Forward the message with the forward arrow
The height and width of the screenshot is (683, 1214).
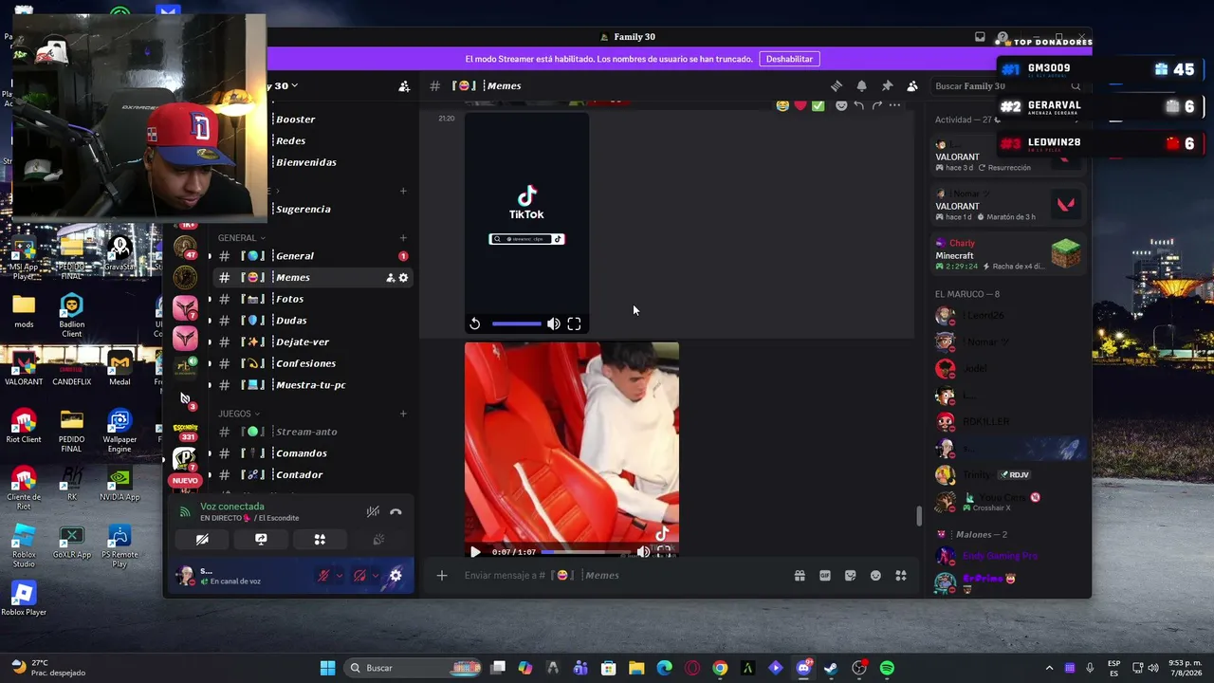click(x=876, y=105)
